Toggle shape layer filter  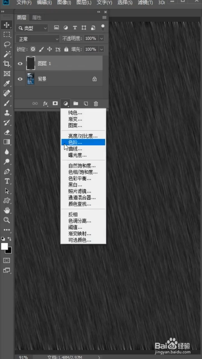84,28
